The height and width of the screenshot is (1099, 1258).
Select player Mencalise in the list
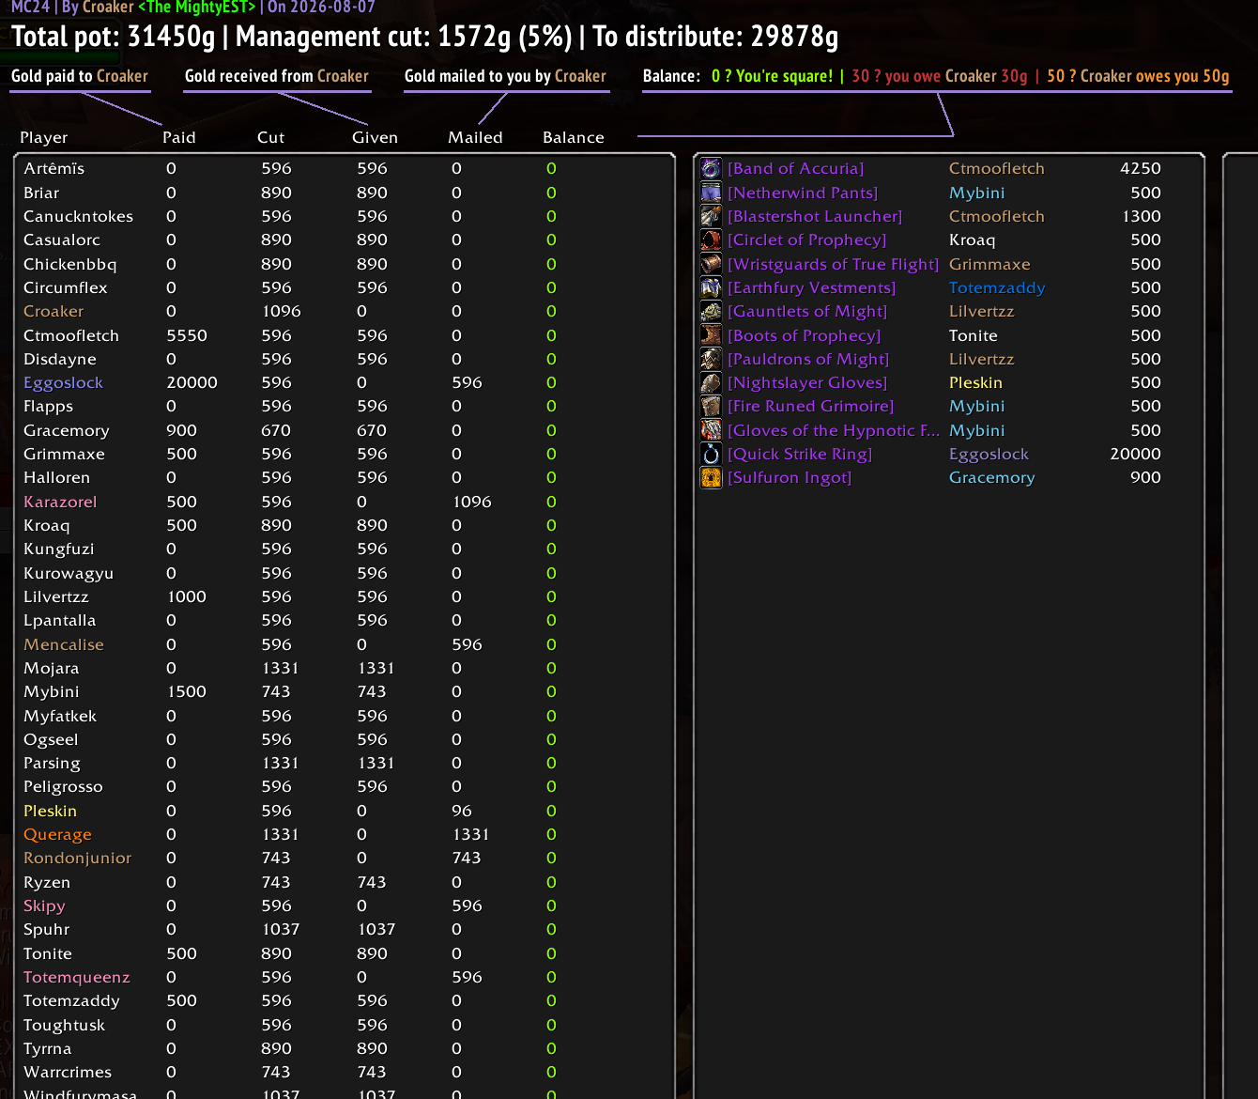[64, 644]
